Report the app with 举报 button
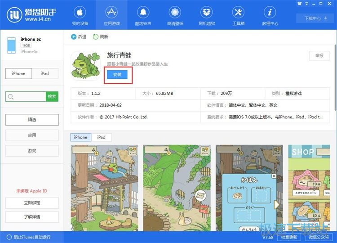This screenshot has height=243, width=337. (319, 55)
